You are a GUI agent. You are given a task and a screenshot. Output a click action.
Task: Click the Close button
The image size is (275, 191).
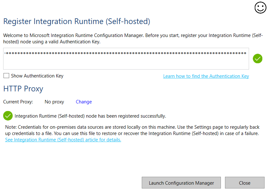coord(245,183)
